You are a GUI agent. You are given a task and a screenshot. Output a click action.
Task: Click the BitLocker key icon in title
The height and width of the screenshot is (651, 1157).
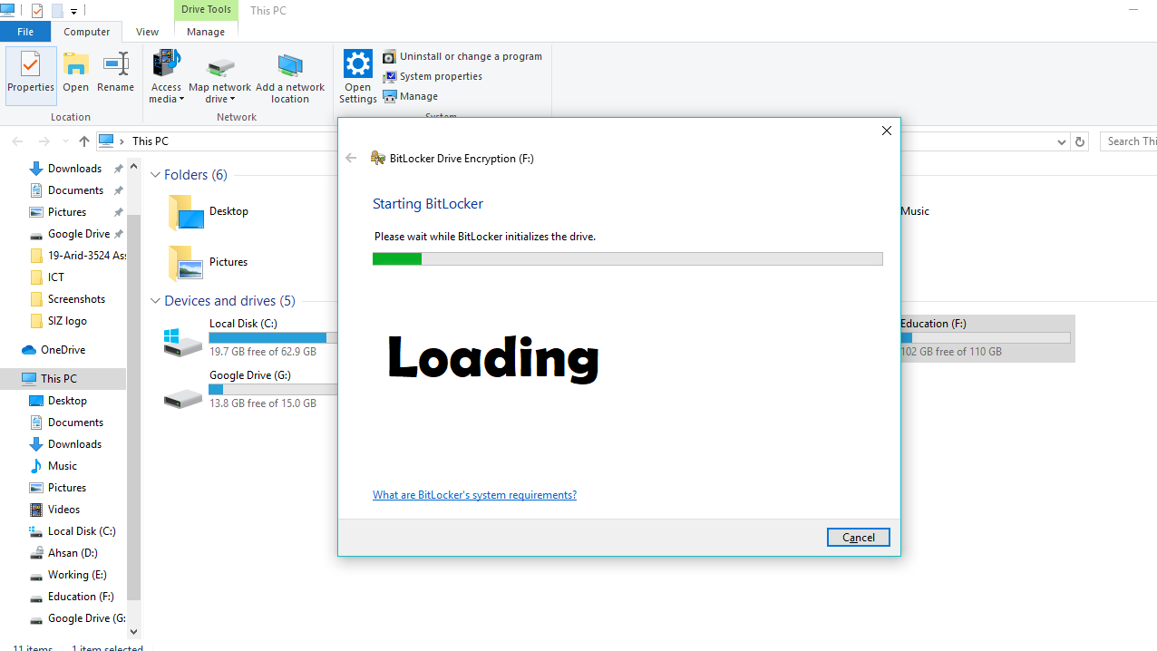[x=378, y=158]
